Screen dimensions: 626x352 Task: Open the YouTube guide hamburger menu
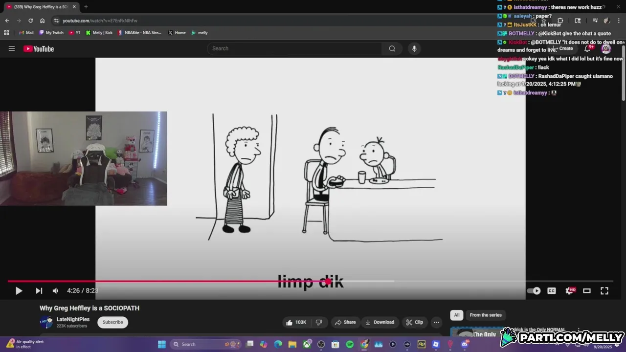12,48
